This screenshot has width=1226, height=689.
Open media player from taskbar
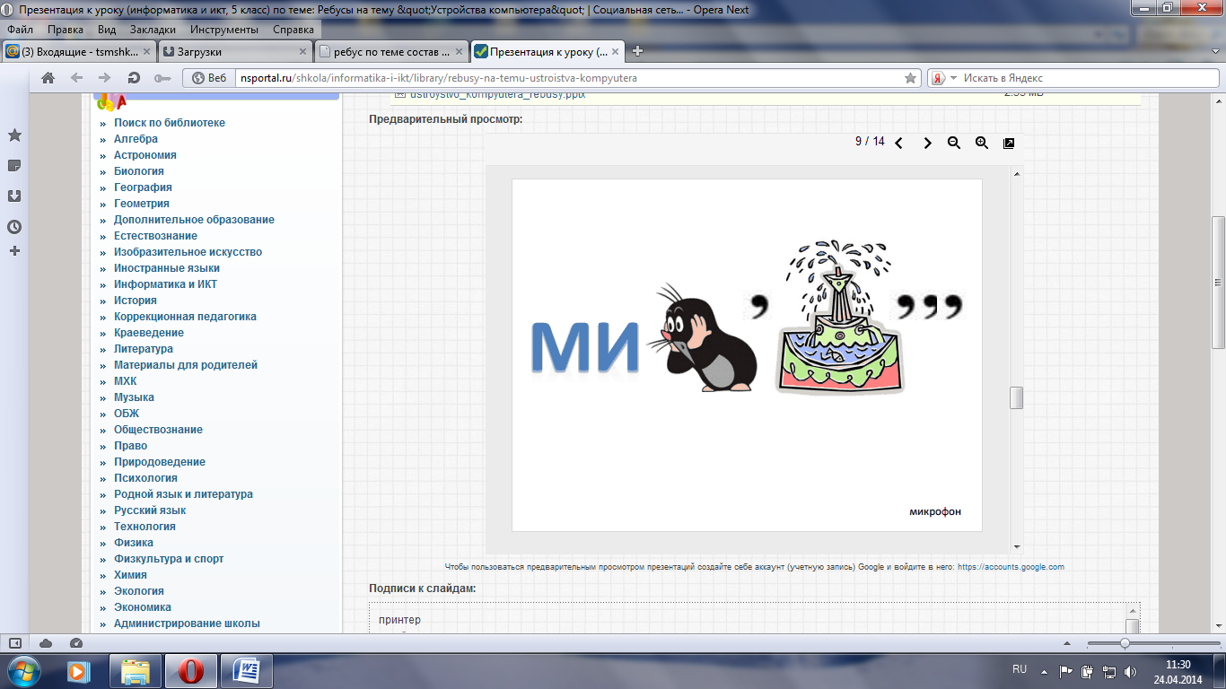pos(78,670)
